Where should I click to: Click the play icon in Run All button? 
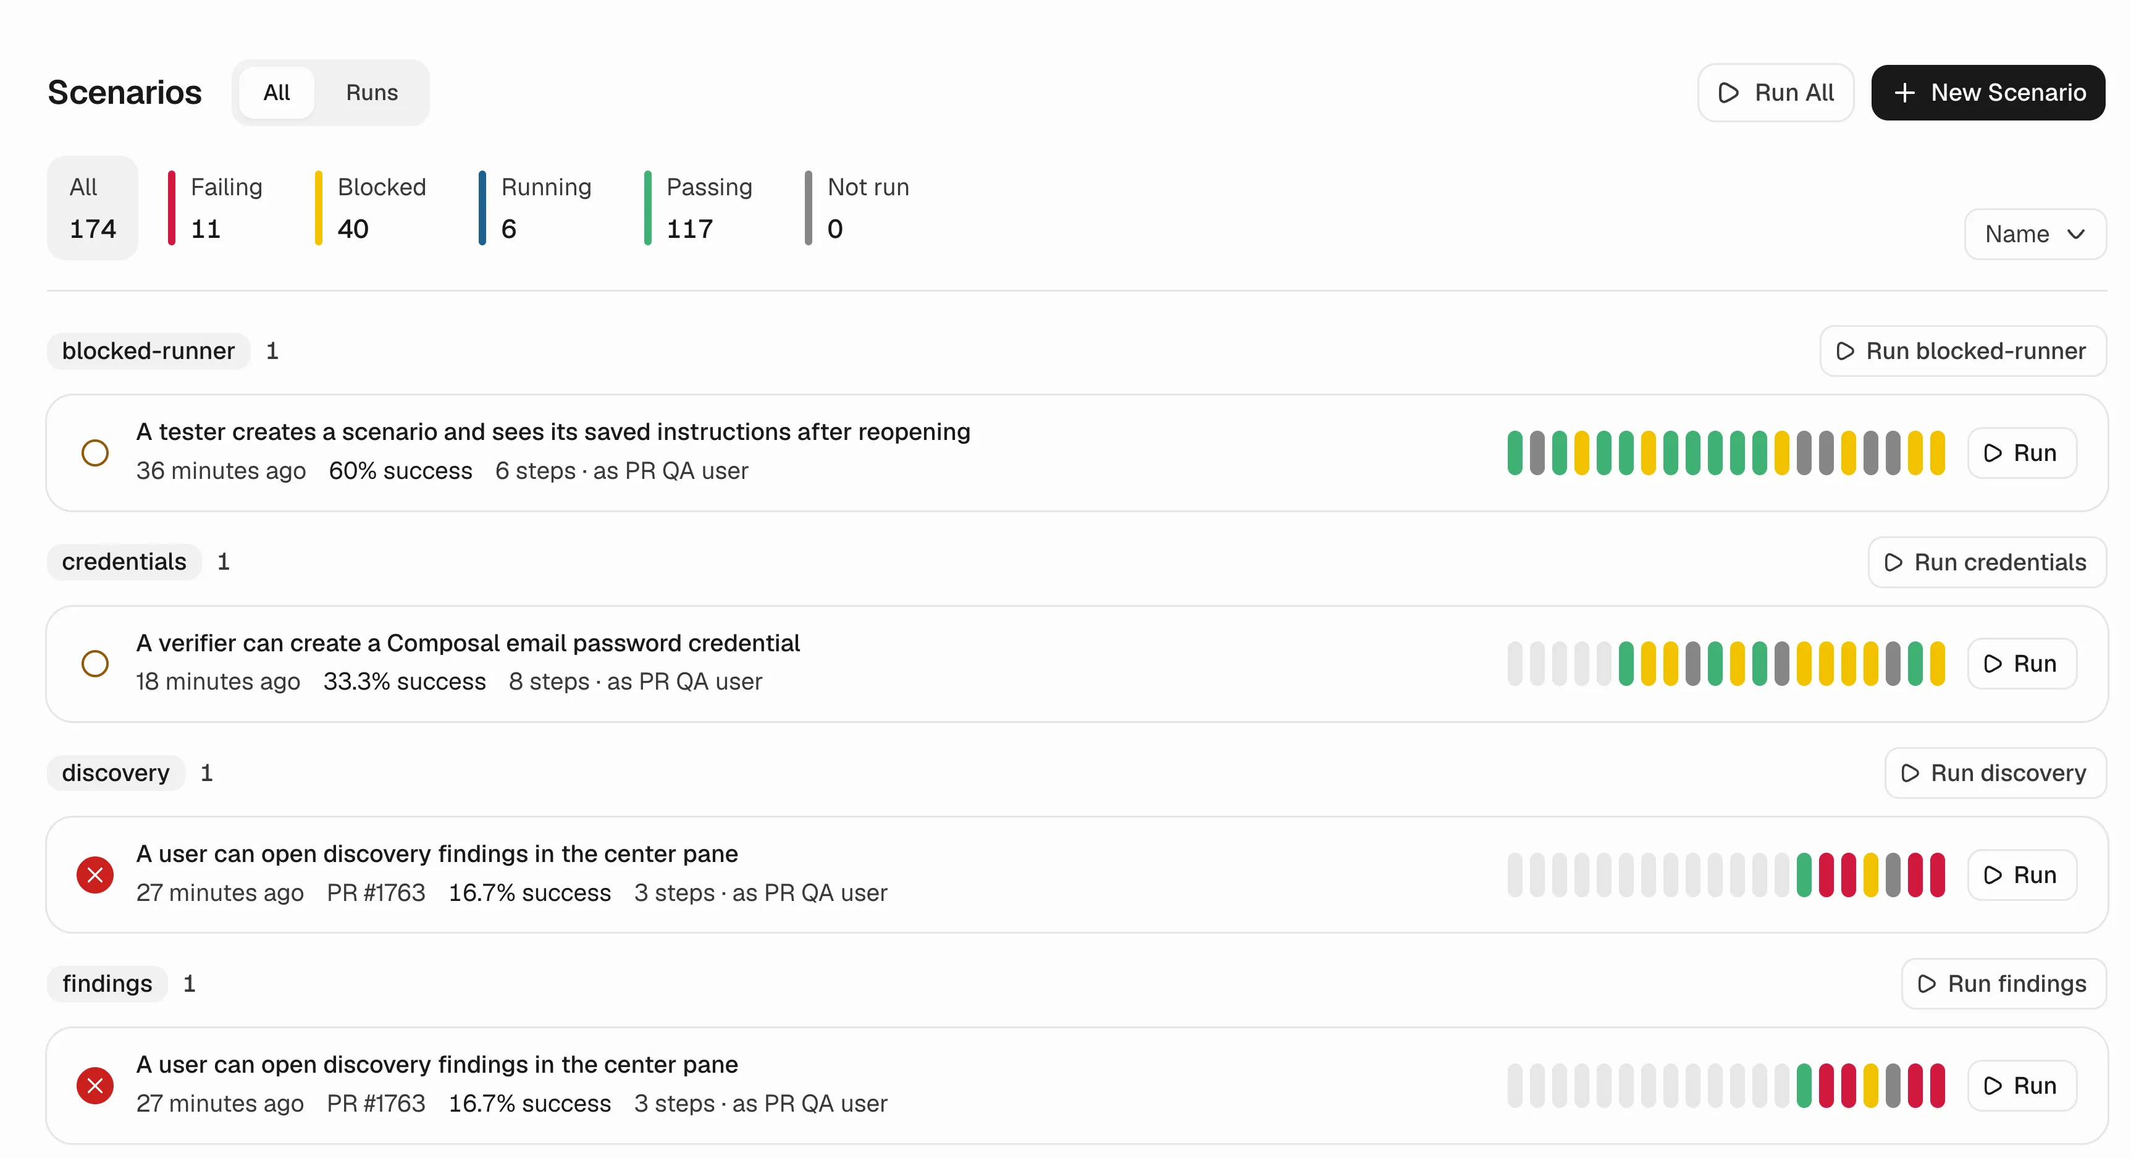point(1728,93)
